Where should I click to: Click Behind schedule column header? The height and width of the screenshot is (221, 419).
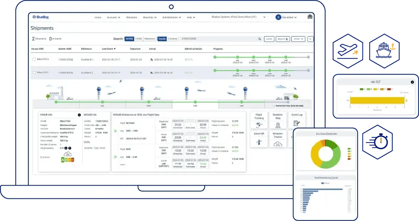193,49
